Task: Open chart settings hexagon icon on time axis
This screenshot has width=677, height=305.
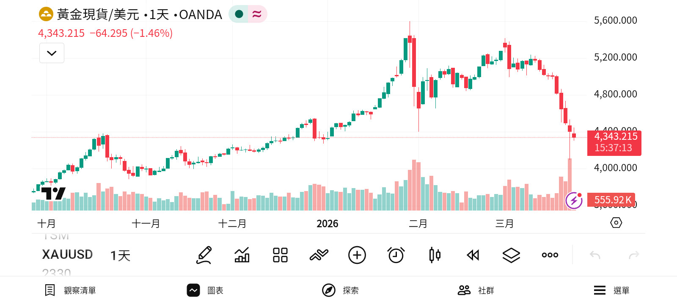Action: coord(616,223)
